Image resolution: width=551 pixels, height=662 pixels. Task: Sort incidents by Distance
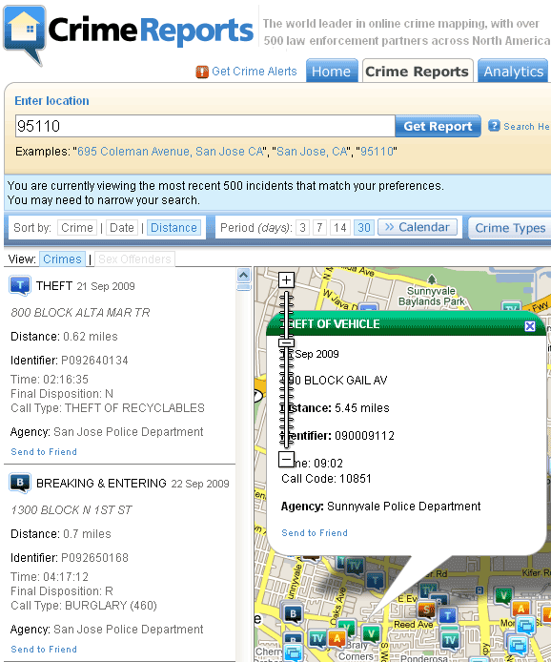pos(173,228)
